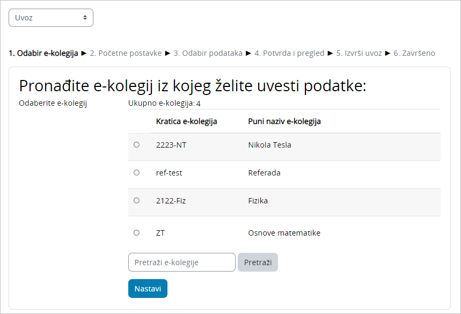Click the Kratica e-kolegija column header
Image resolution: width=461 pixels, height=314 pixels.
point(186,121)
